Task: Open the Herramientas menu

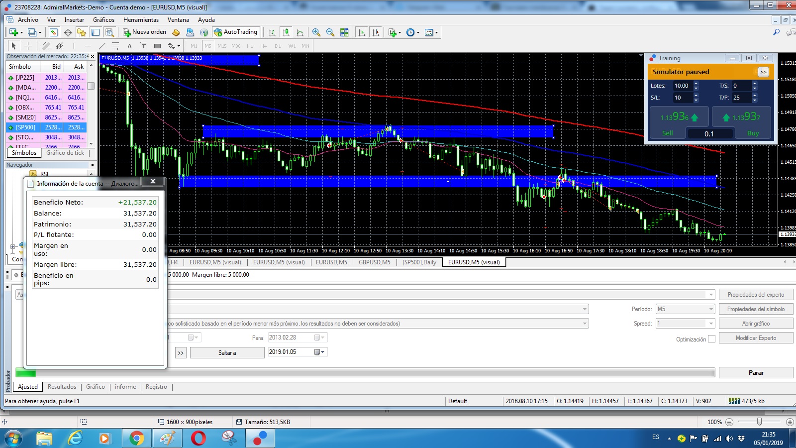Action: (x=141, y=20)
